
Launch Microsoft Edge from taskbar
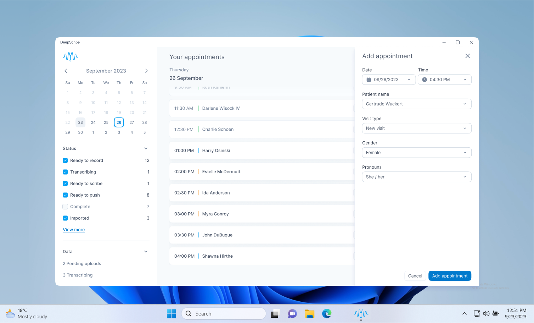click(327, 314)
